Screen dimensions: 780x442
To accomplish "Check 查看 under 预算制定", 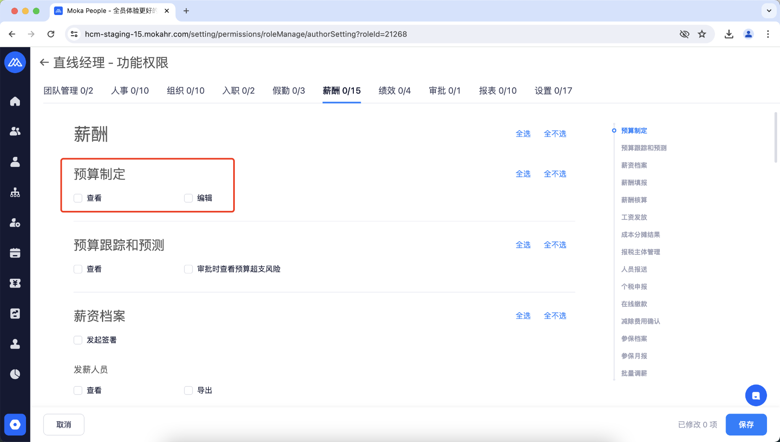I will click(x=78, y=198).
